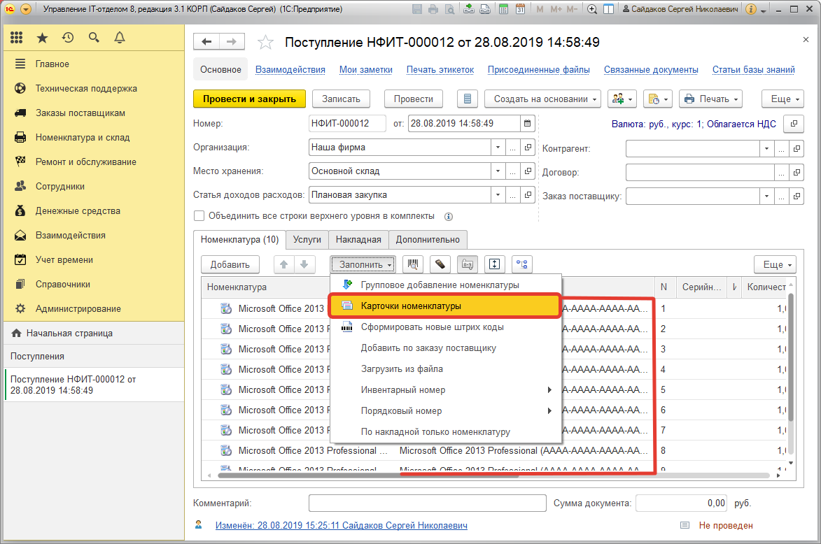The width and height of the screenshot is (821, 544).
Task: Open the Заполнить dropdown button
Action: point(363,264)
